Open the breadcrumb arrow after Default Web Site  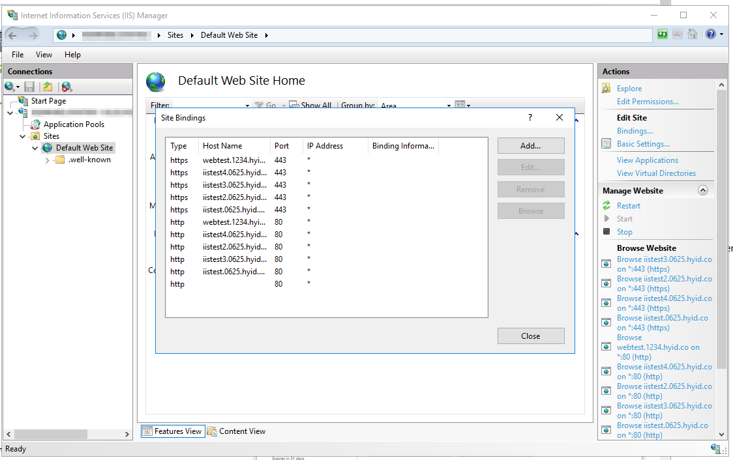(267, 35)
